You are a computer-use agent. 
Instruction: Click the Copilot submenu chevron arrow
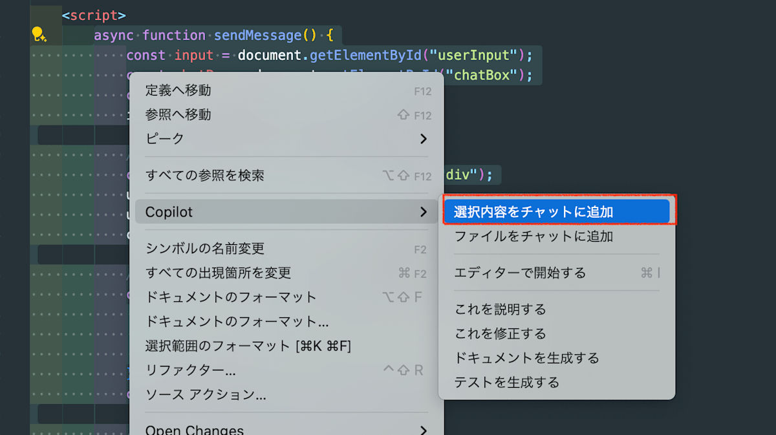[x=424, y=212]
